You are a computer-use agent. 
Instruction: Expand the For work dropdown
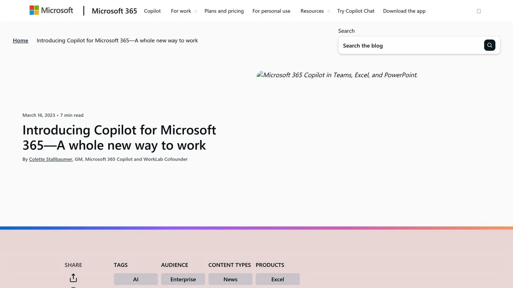tap(184, 11)
